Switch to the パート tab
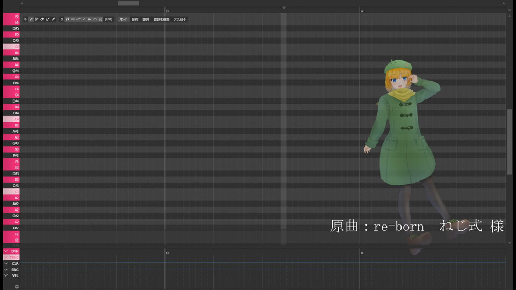 coord(124,19)
